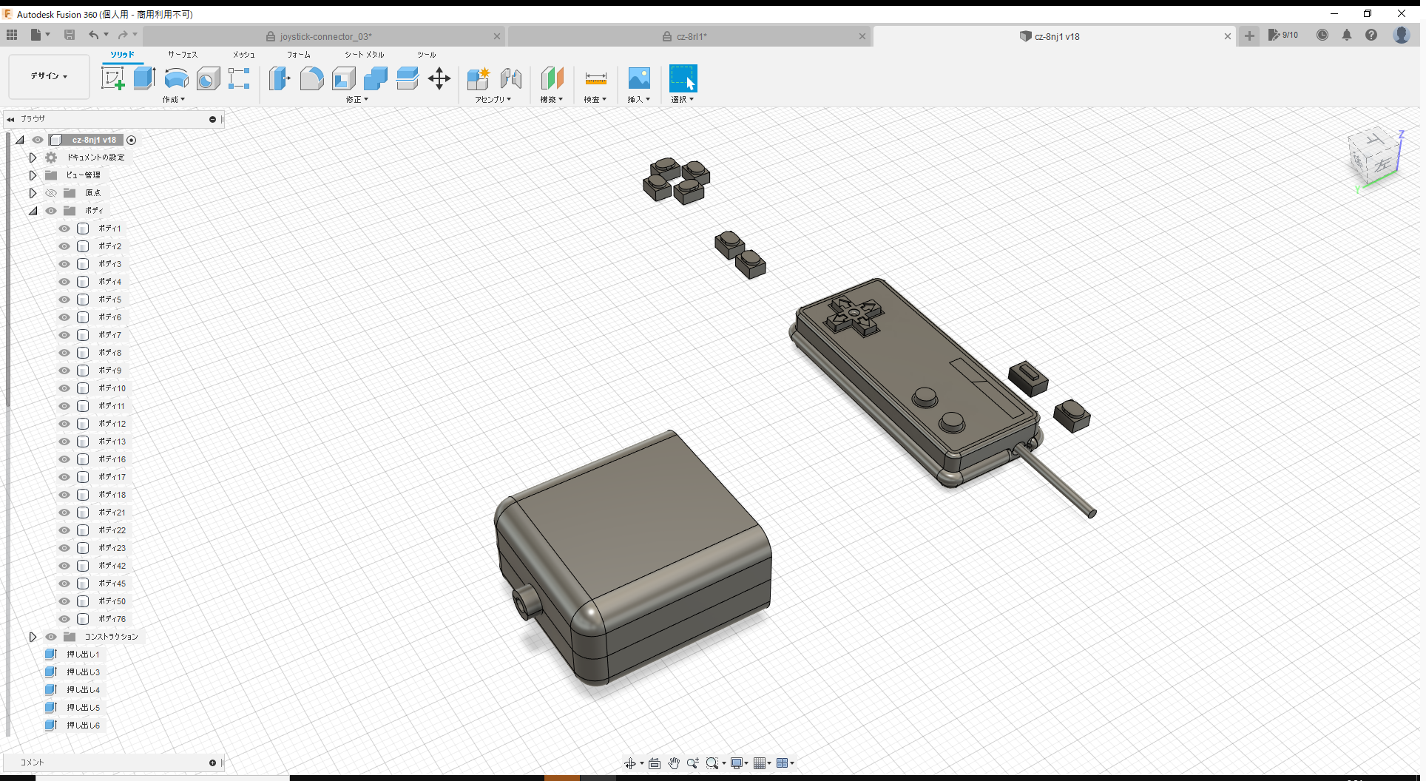This screenshot has width=1426, height=781.
Task: Expand the ビュー管理 tree node
Action: [x=33, y=175]
